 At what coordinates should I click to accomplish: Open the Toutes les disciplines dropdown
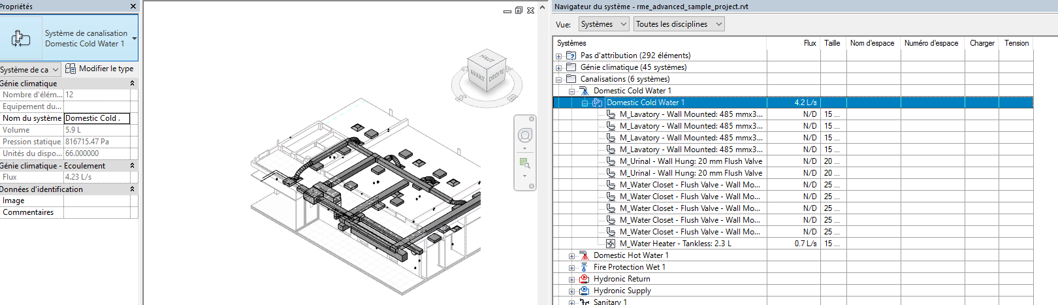pos(679,24)
